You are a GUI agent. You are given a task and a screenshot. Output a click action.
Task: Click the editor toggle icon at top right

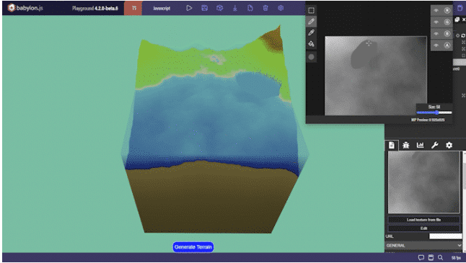tap(460, 8)
